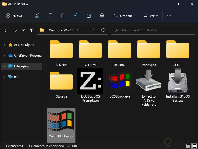Viewport: 198px width, 149px height.
Task: Click the trailing breadcrumb arrow after Win31...
Action: (78, 30)
